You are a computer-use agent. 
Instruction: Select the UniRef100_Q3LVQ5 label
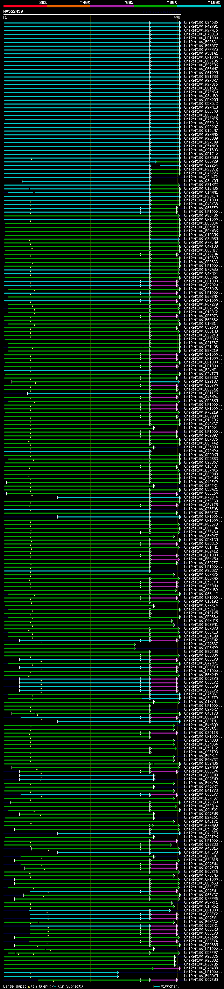click(201, 181)
